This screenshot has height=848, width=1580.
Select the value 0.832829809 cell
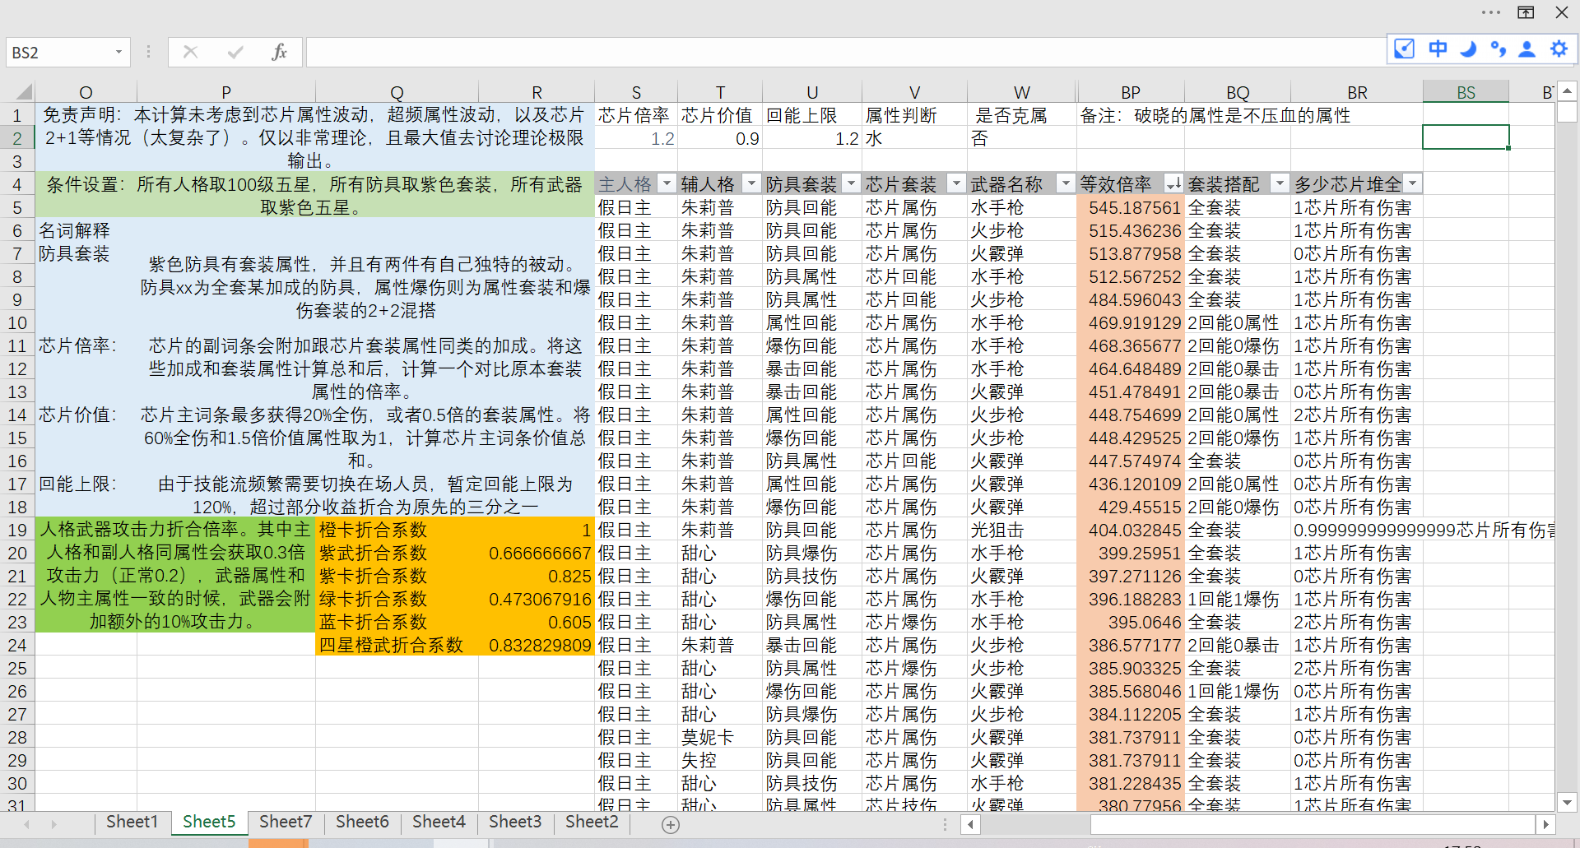pos(537,645)
